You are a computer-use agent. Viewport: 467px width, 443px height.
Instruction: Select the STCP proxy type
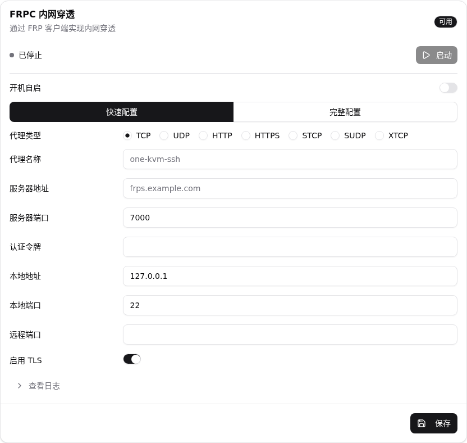coord(293,135)
